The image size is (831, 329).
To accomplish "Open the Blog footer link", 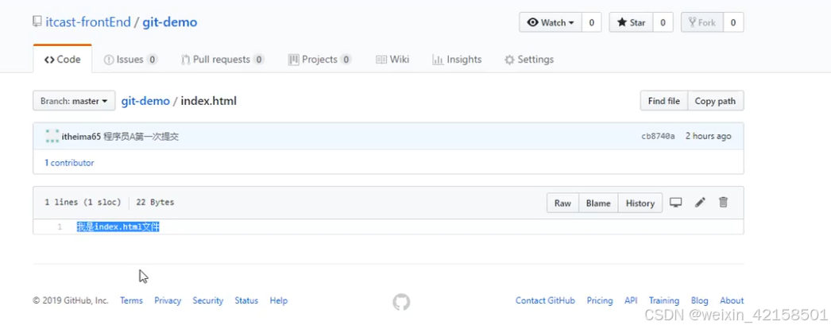I will [700, 300].
